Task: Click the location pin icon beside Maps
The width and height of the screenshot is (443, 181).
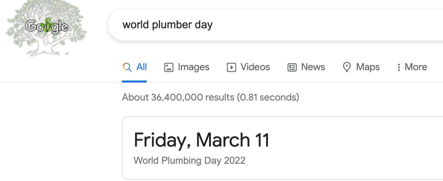Action: (x=347, y=67)
